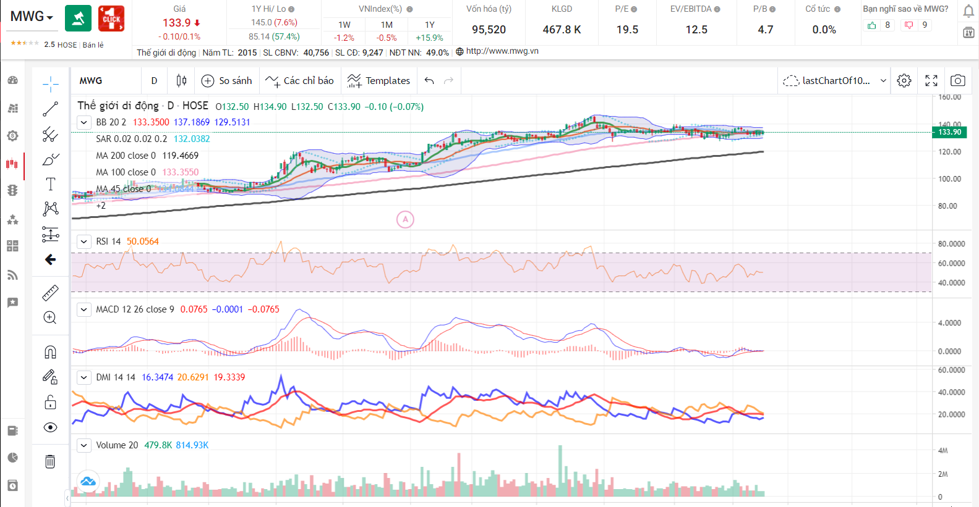Open the notebook sidebar icon
Viewport: 979px width, 507px height.
12,431
